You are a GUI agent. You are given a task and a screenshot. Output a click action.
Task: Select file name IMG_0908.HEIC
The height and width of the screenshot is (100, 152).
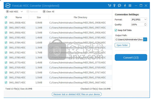pyautogui.click(x=17, y=23)
